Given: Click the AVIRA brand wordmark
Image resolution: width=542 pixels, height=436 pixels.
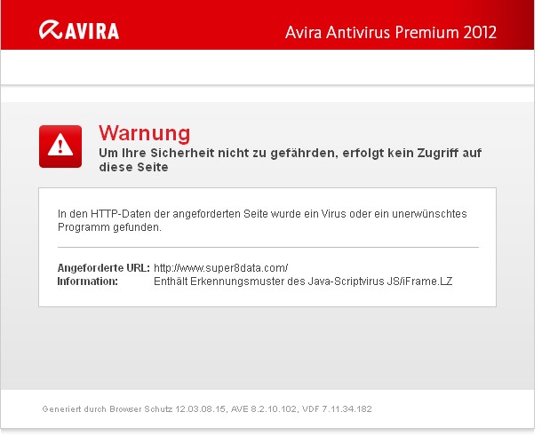Looking at the screenshot, I should point(92,31).
